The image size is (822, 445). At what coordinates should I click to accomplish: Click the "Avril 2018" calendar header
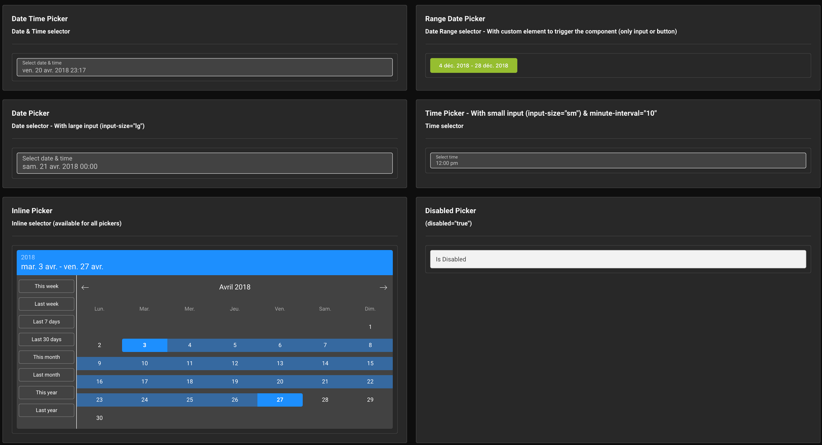235,287
